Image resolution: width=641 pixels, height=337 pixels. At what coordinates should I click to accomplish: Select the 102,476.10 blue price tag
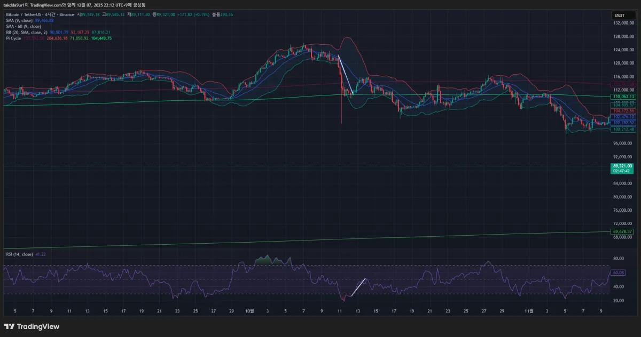[623, 117]
